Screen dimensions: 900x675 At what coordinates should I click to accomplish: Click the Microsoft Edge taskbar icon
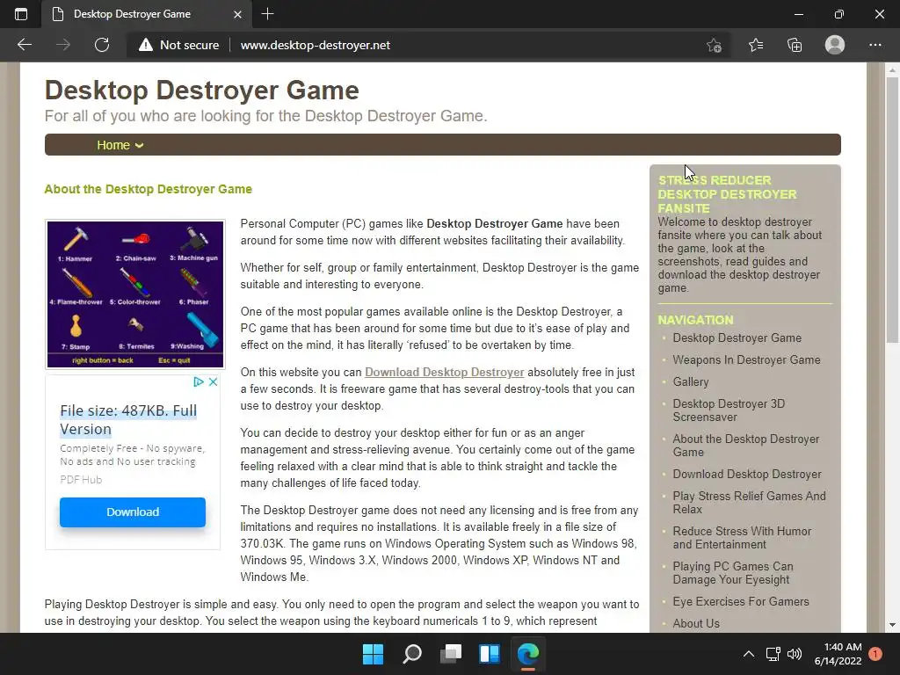point(528,654)
